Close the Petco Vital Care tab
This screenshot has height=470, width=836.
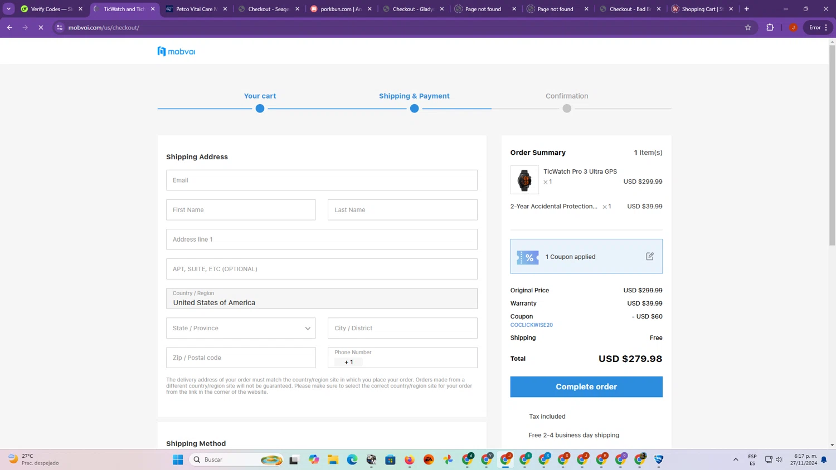coord(225,9)
